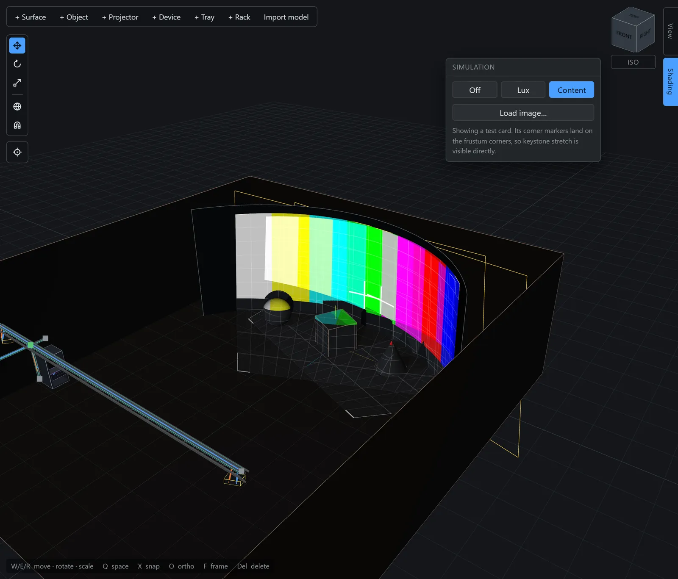This screenshot has height=579, width=678.
Task: Click the SIMULATION panel header
Action: (x=523, y=67)
